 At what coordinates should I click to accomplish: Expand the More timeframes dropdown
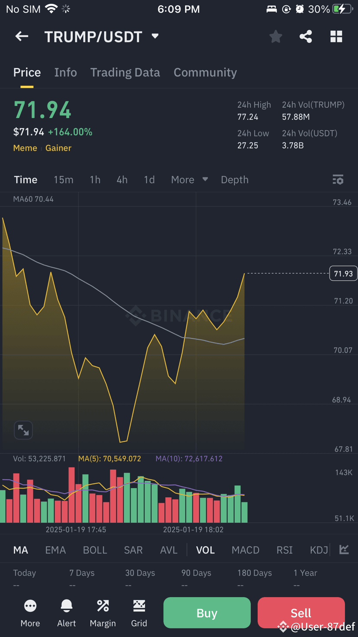point(189,180)
